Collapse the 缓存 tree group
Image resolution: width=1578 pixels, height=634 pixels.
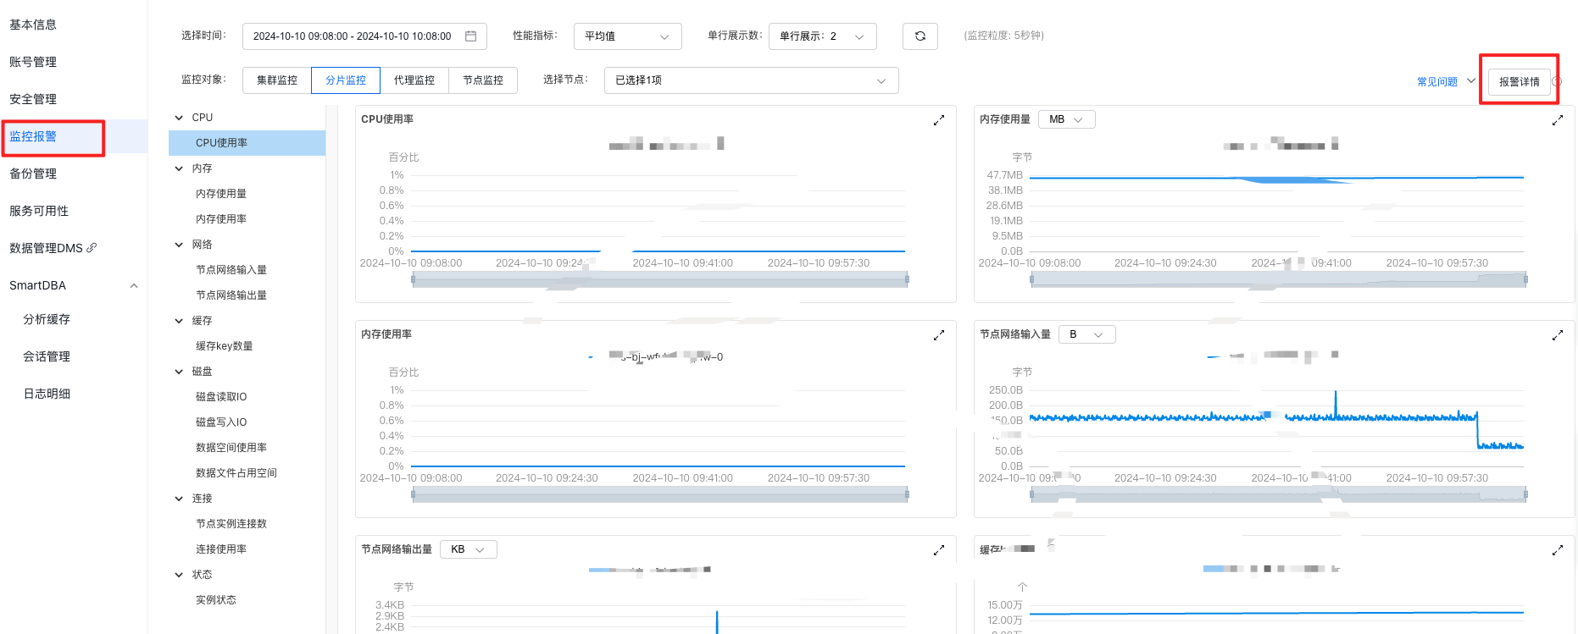tap(179, 321)
